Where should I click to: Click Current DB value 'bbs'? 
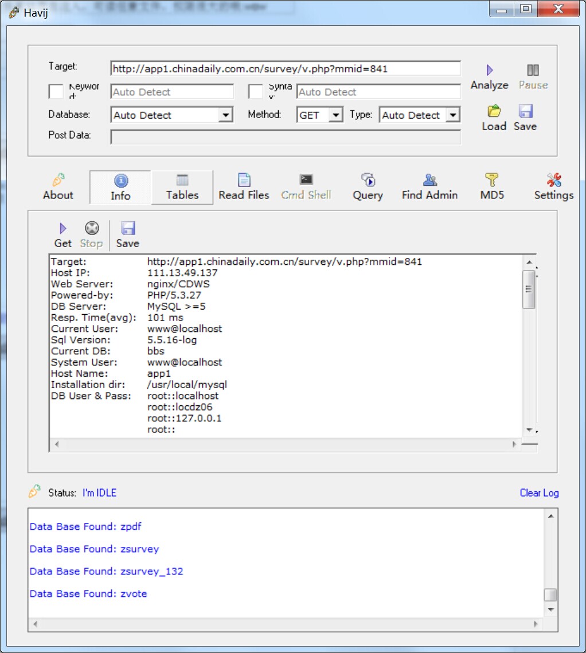click(156, 351)
